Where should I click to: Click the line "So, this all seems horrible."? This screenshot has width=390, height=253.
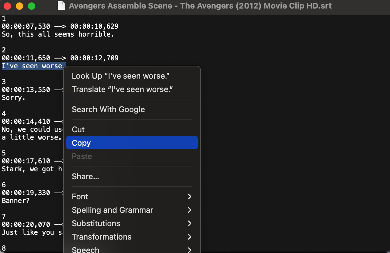[x=58, y=34]
